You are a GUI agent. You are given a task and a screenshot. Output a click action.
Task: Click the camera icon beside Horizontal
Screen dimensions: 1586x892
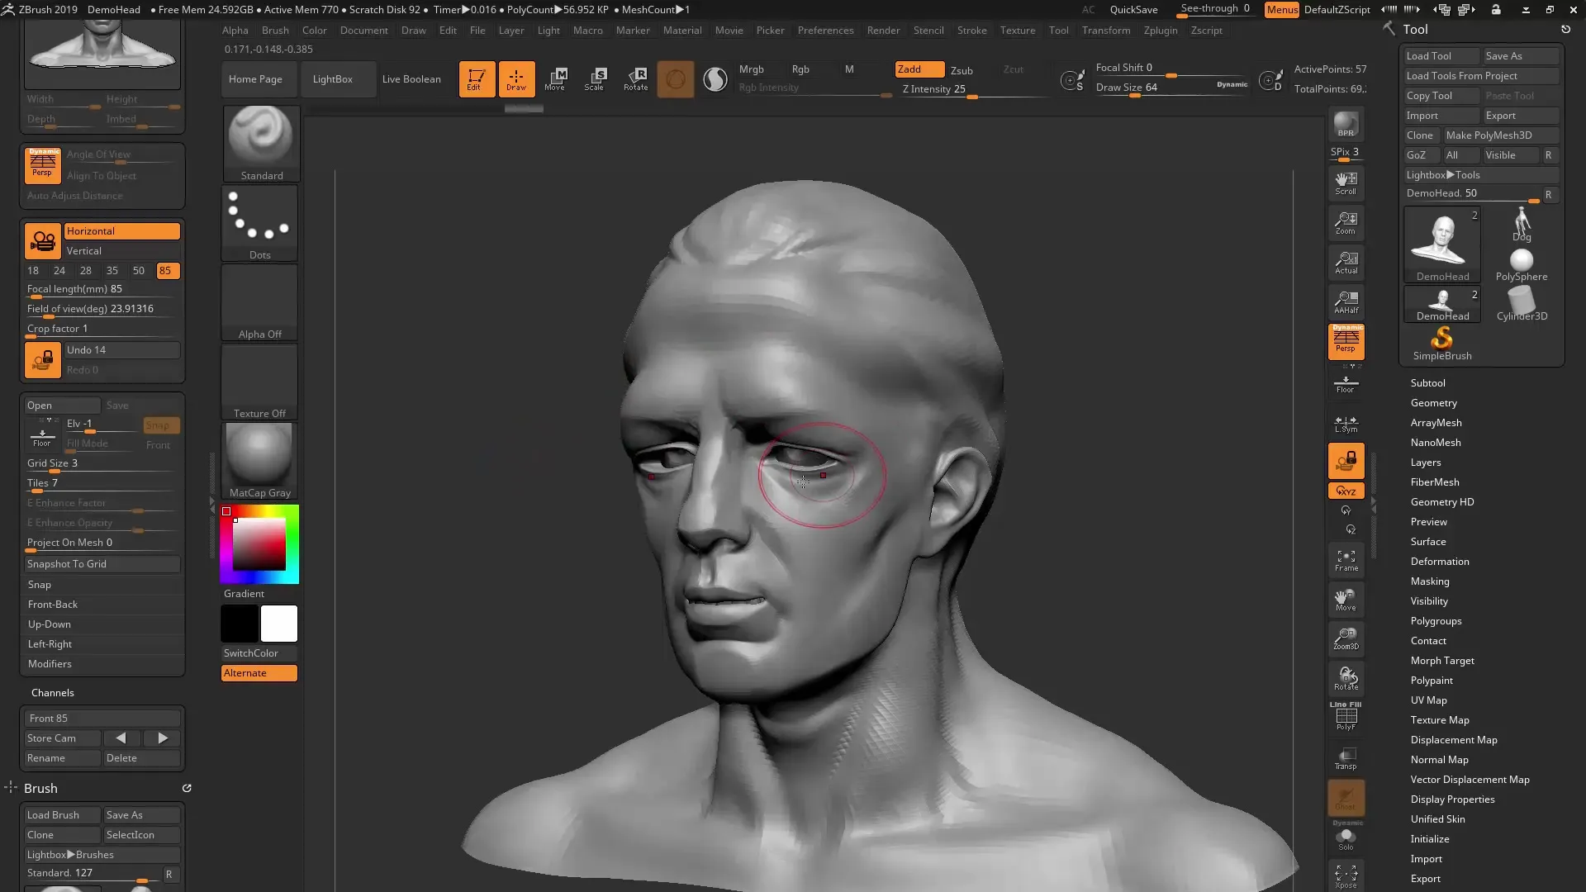[42, 241]
